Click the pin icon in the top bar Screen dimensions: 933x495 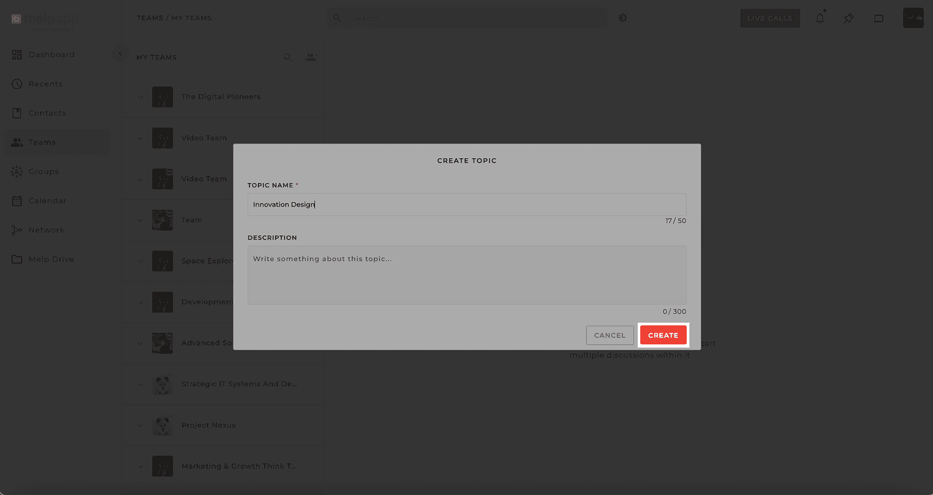(848, 18)
